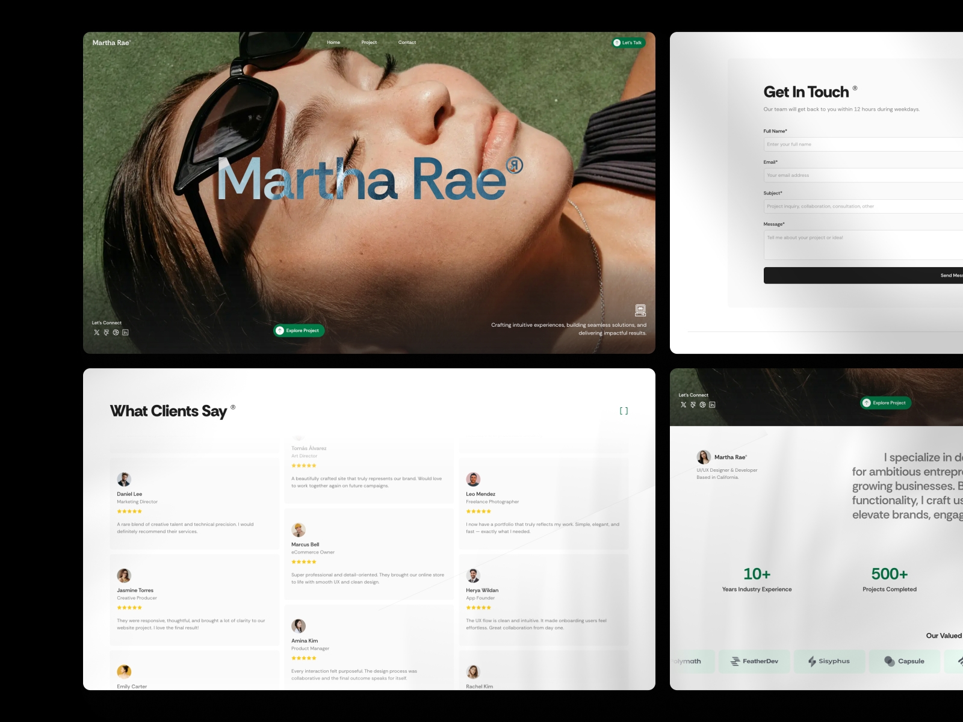Click bracket icon beside What Clients Say
This screenshot has height=722, width=963.
click(624, 411)
